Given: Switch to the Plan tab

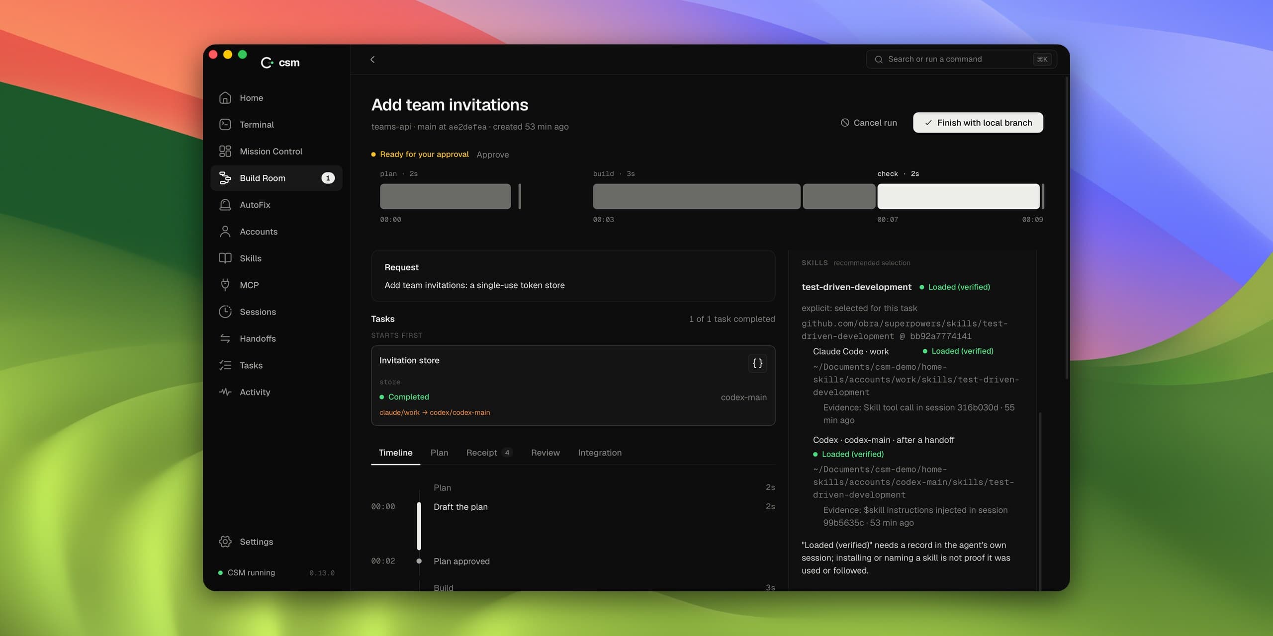Looking at the screenshot, I should point(439,453).
